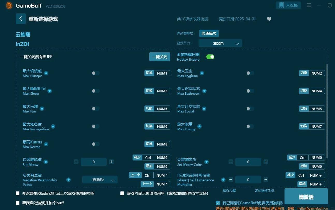Check launch game and add buff checkbox
This screenshot has width=335, height=210.
(18, 203)
